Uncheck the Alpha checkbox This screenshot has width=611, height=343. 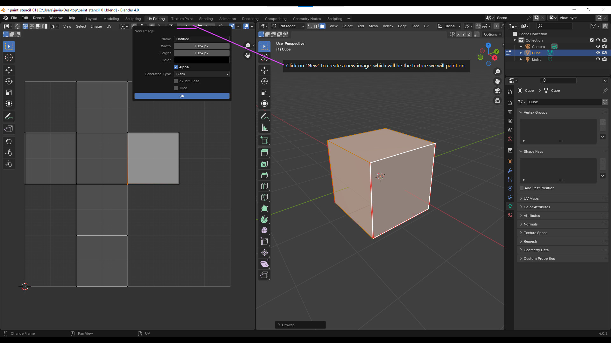176,67
